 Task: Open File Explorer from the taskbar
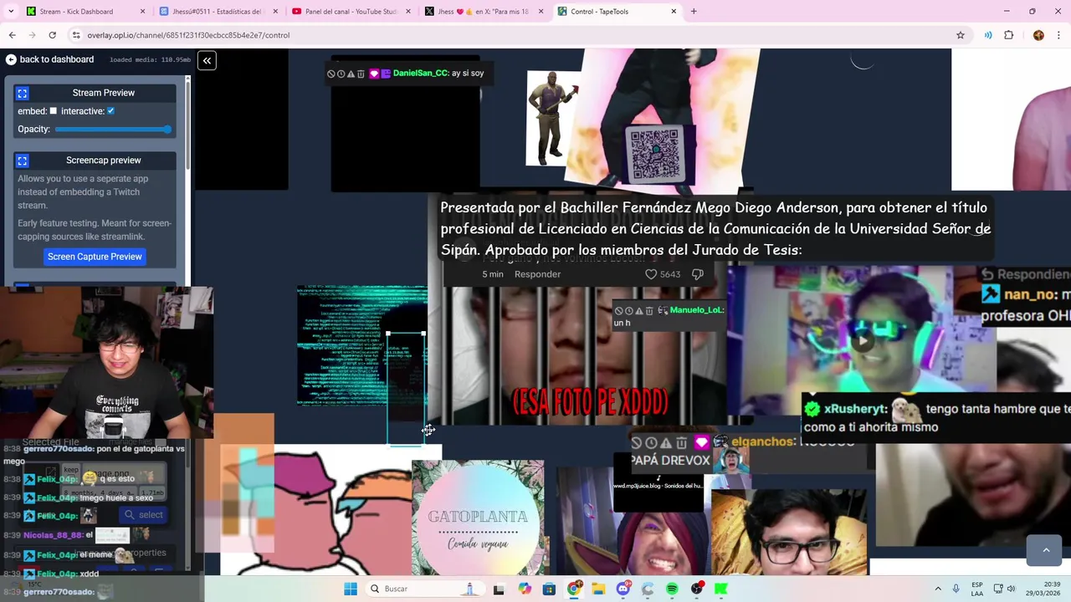pyautogui.click(x=598, y=589)
